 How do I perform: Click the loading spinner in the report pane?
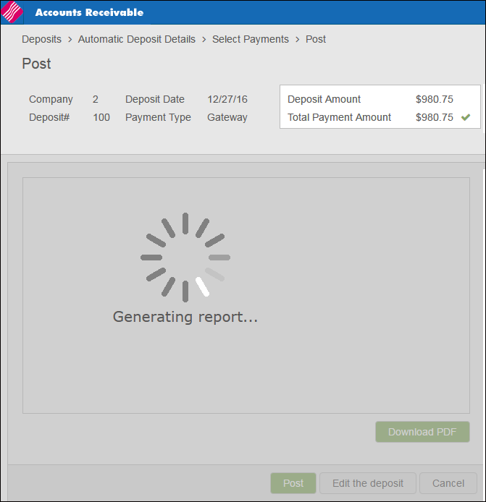pos(185,257)
